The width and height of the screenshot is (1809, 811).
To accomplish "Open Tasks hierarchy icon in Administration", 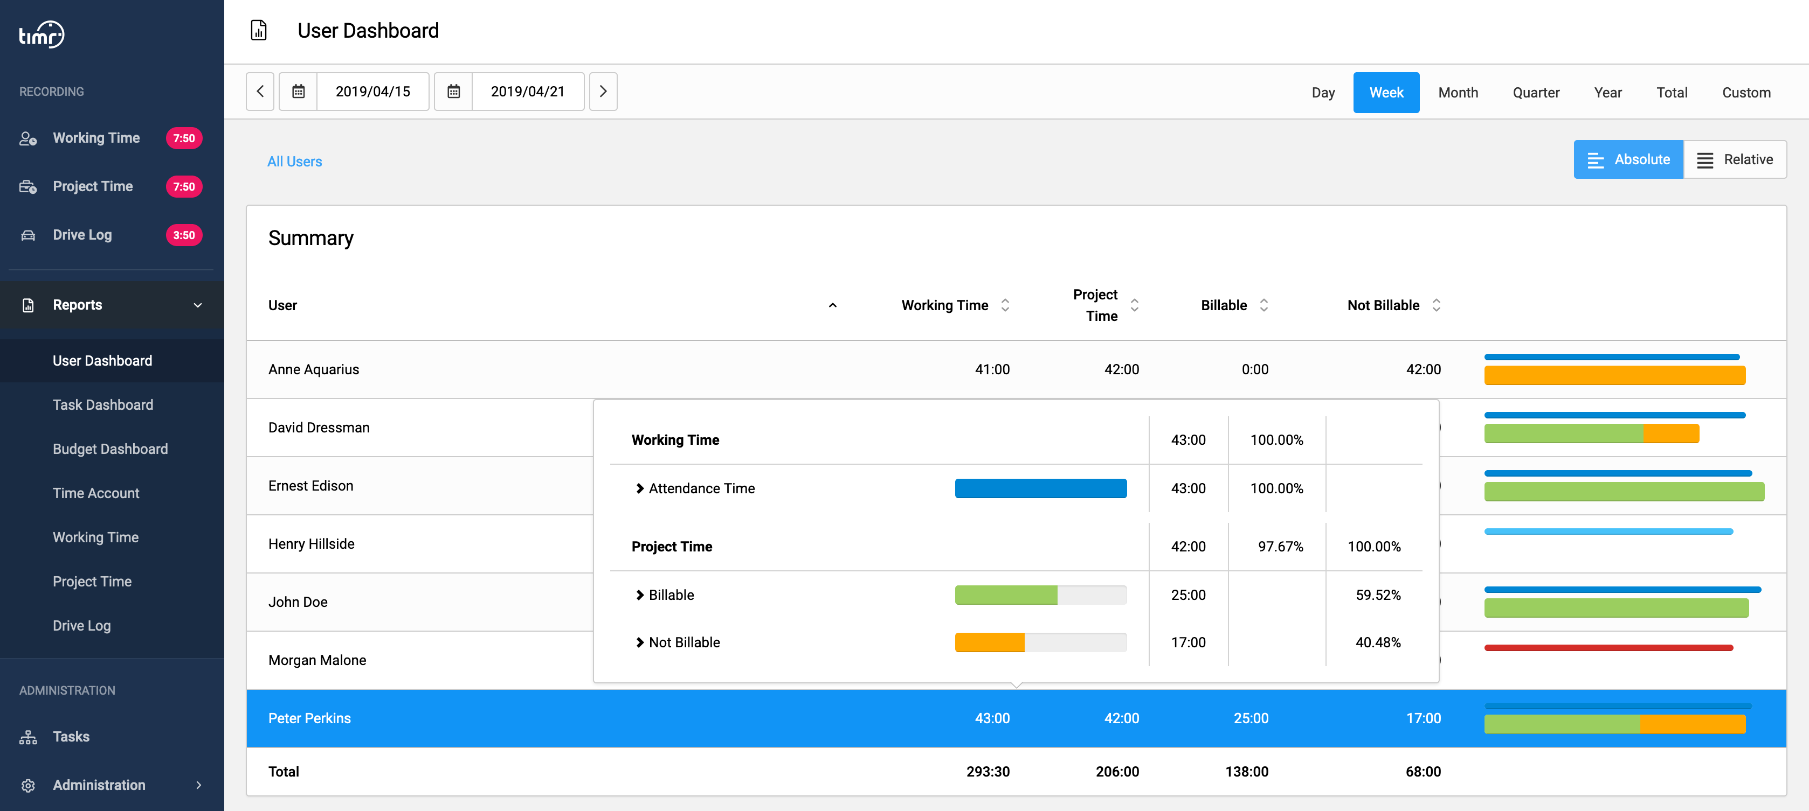I will point(28,737).
